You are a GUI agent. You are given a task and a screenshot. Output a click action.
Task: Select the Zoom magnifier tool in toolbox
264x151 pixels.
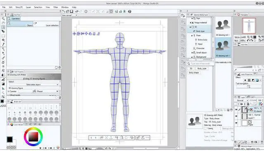3,19
